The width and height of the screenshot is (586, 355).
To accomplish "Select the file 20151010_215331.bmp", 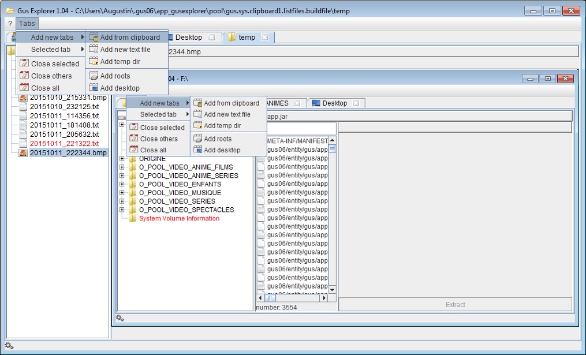I will [x=68, y=98].
